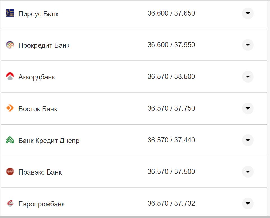Expand the Пиреус Банк row details

247,13
